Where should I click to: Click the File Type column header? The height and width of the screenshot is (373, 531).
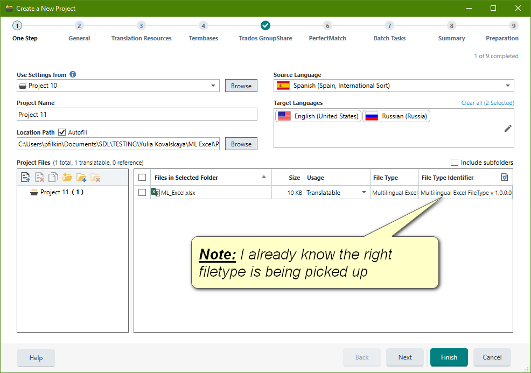click(x=394, y=178)
